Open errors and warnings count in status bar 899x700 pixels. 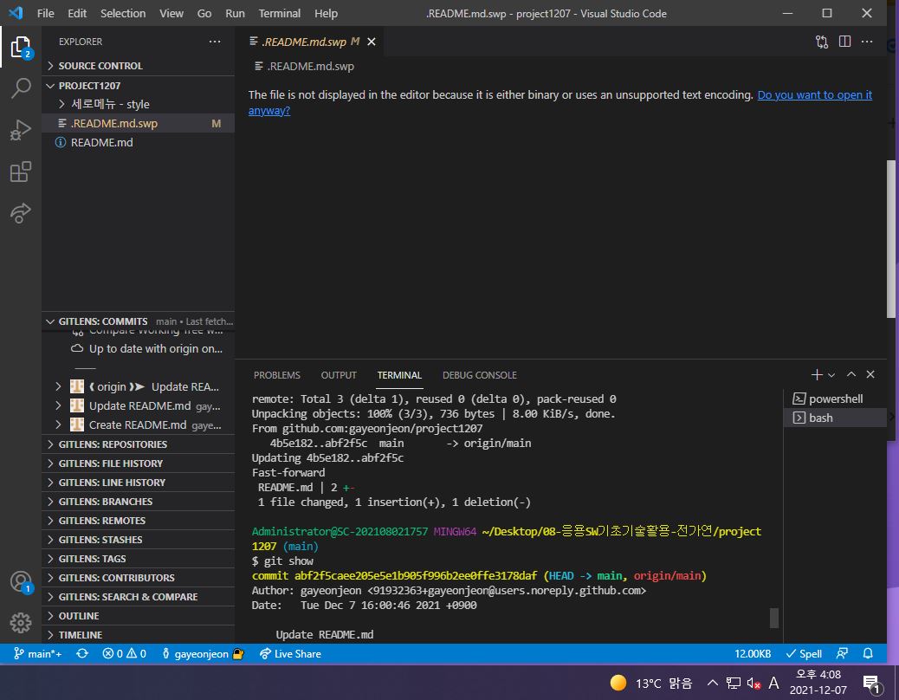click(124, 654)
